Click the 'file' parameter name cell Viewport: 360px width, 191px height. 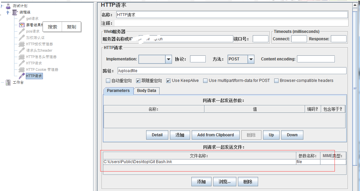pyautogui.click(x=308, y=162)
